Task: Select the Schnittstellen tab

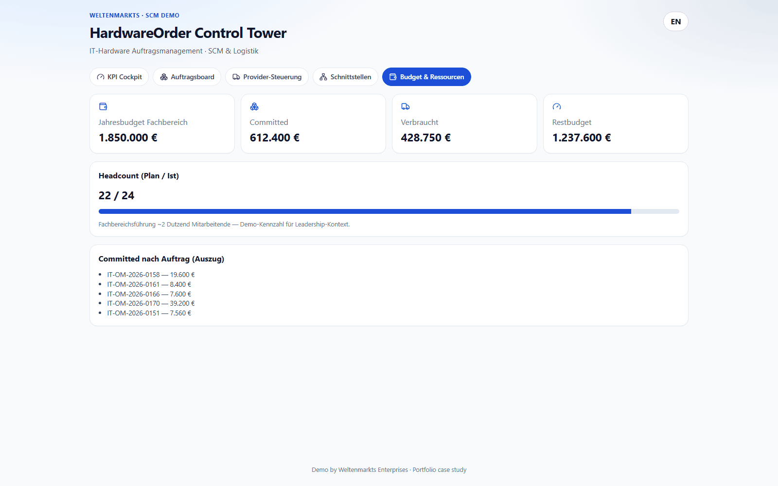Action: [x=345, y=77]
